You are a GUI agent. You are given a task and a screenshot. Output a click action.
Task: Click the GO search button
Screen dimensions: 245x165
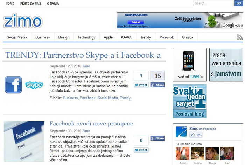pyautogui.click(x=238, y=3)
